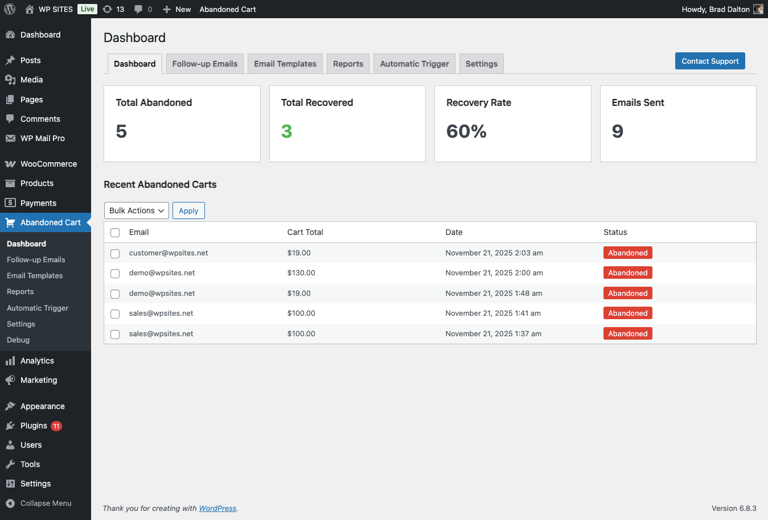
Task: Open the Automatic Trigger tab
Action: click(414, 64)
